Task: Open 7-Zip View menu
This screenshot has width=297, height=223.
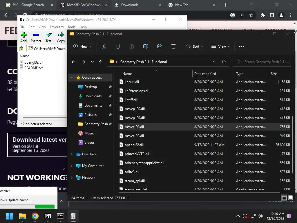Action: pyautogui.click(x=42, y=27)
